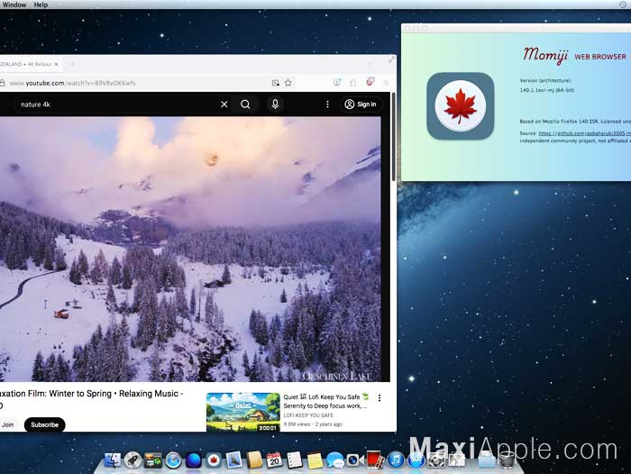Open Mission Control in the Dock
Image resolution: width=631 pixels, height=474 pixels.
coord(153,460)
